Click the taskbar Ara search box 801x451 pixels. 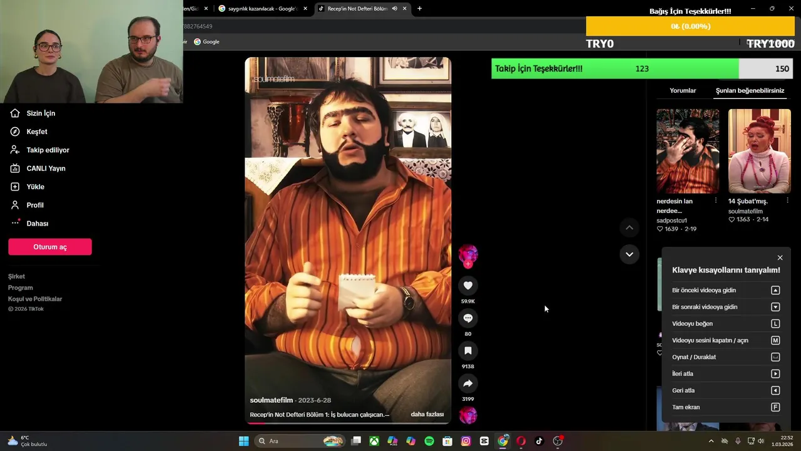click(300, 441)
